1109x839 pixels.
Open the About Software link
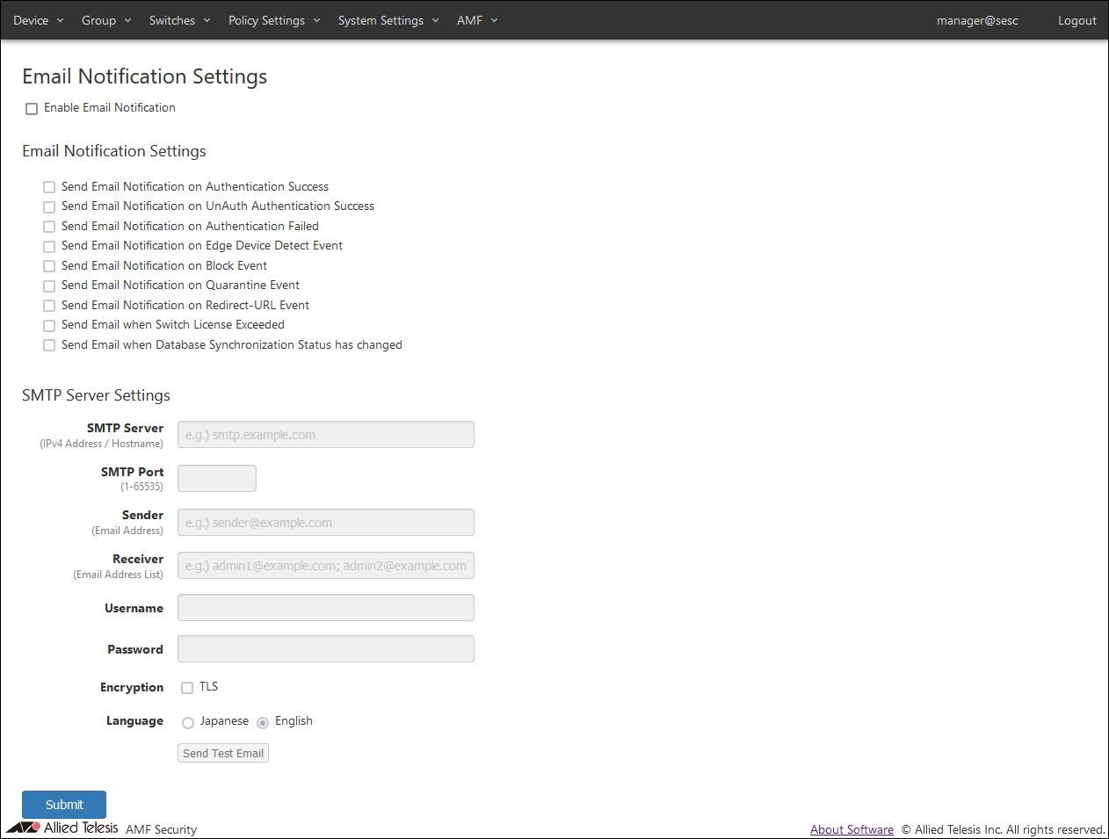tap(852, 829)
